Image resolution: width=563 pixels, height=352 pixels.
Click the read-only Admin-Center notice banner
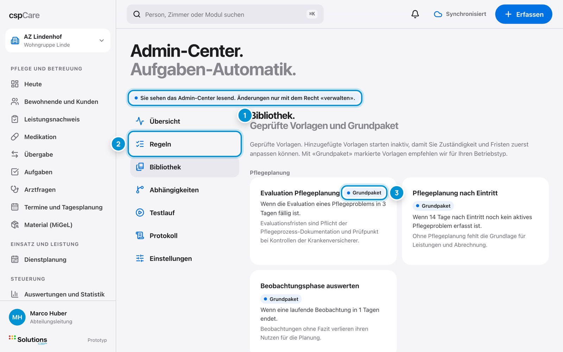[x=245, y=98]
